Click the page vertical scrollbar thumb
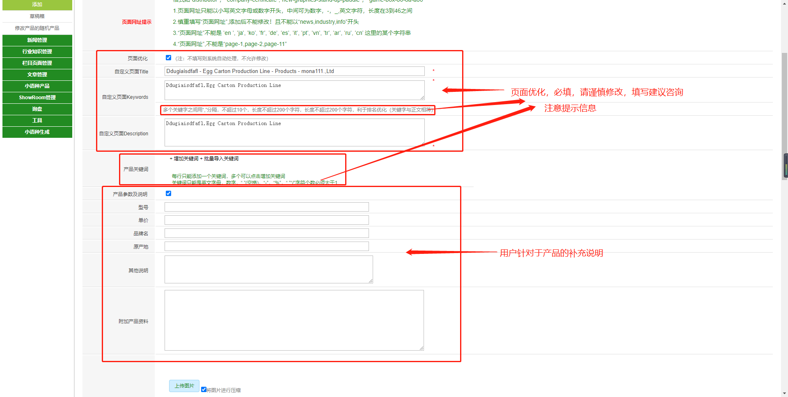788x397 pixels. click(x=784, y=116)
